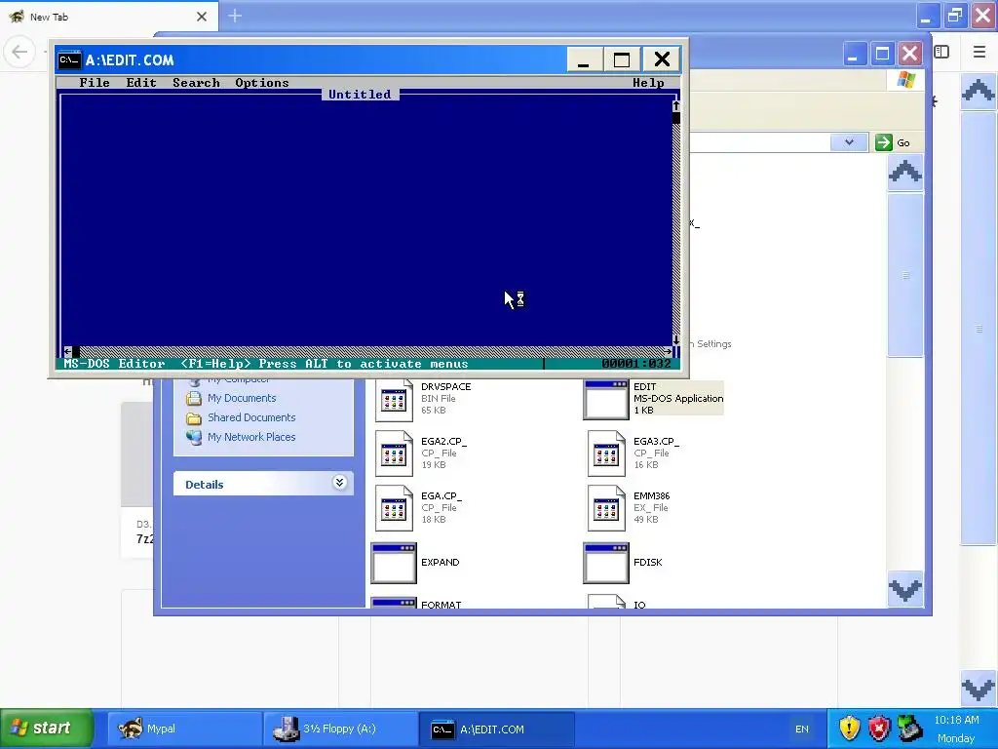998x749 pixels.
Task: Open the Help menu in MS-DOS Editor
Action: tap(648, 83)
